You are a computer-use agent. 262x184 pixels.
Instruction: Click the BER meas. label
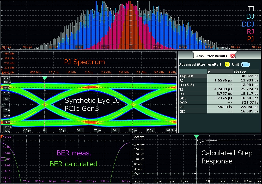click(74, 153)
